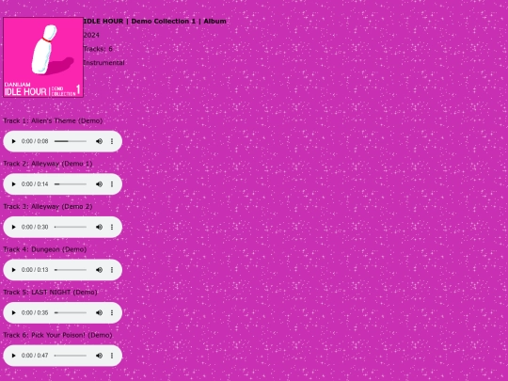
Task: Open more options for Alien's Theme player
Action: click(112, 141)
